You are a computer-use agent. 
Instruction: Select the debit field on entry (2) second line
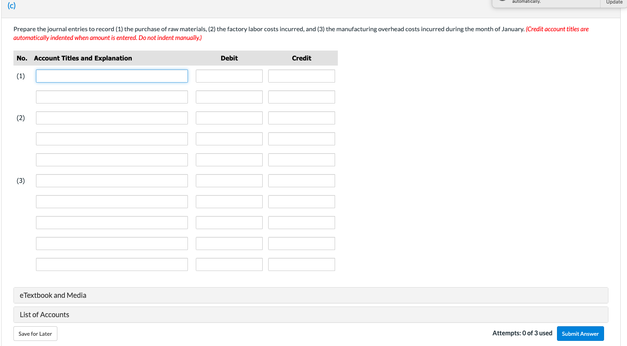(229, 139)
